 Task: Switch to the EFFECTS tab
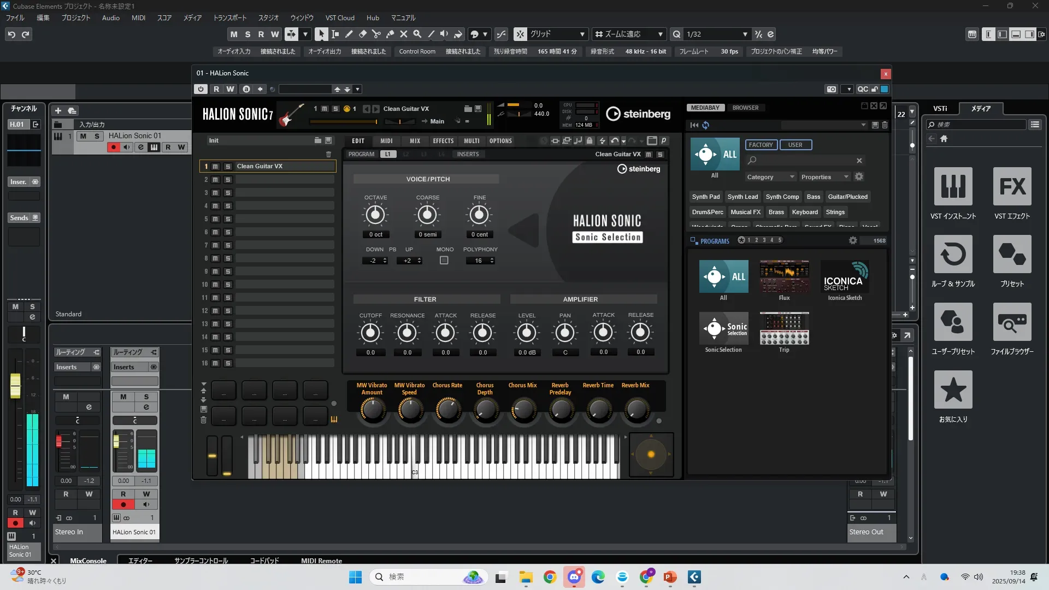tap(443, 141)
